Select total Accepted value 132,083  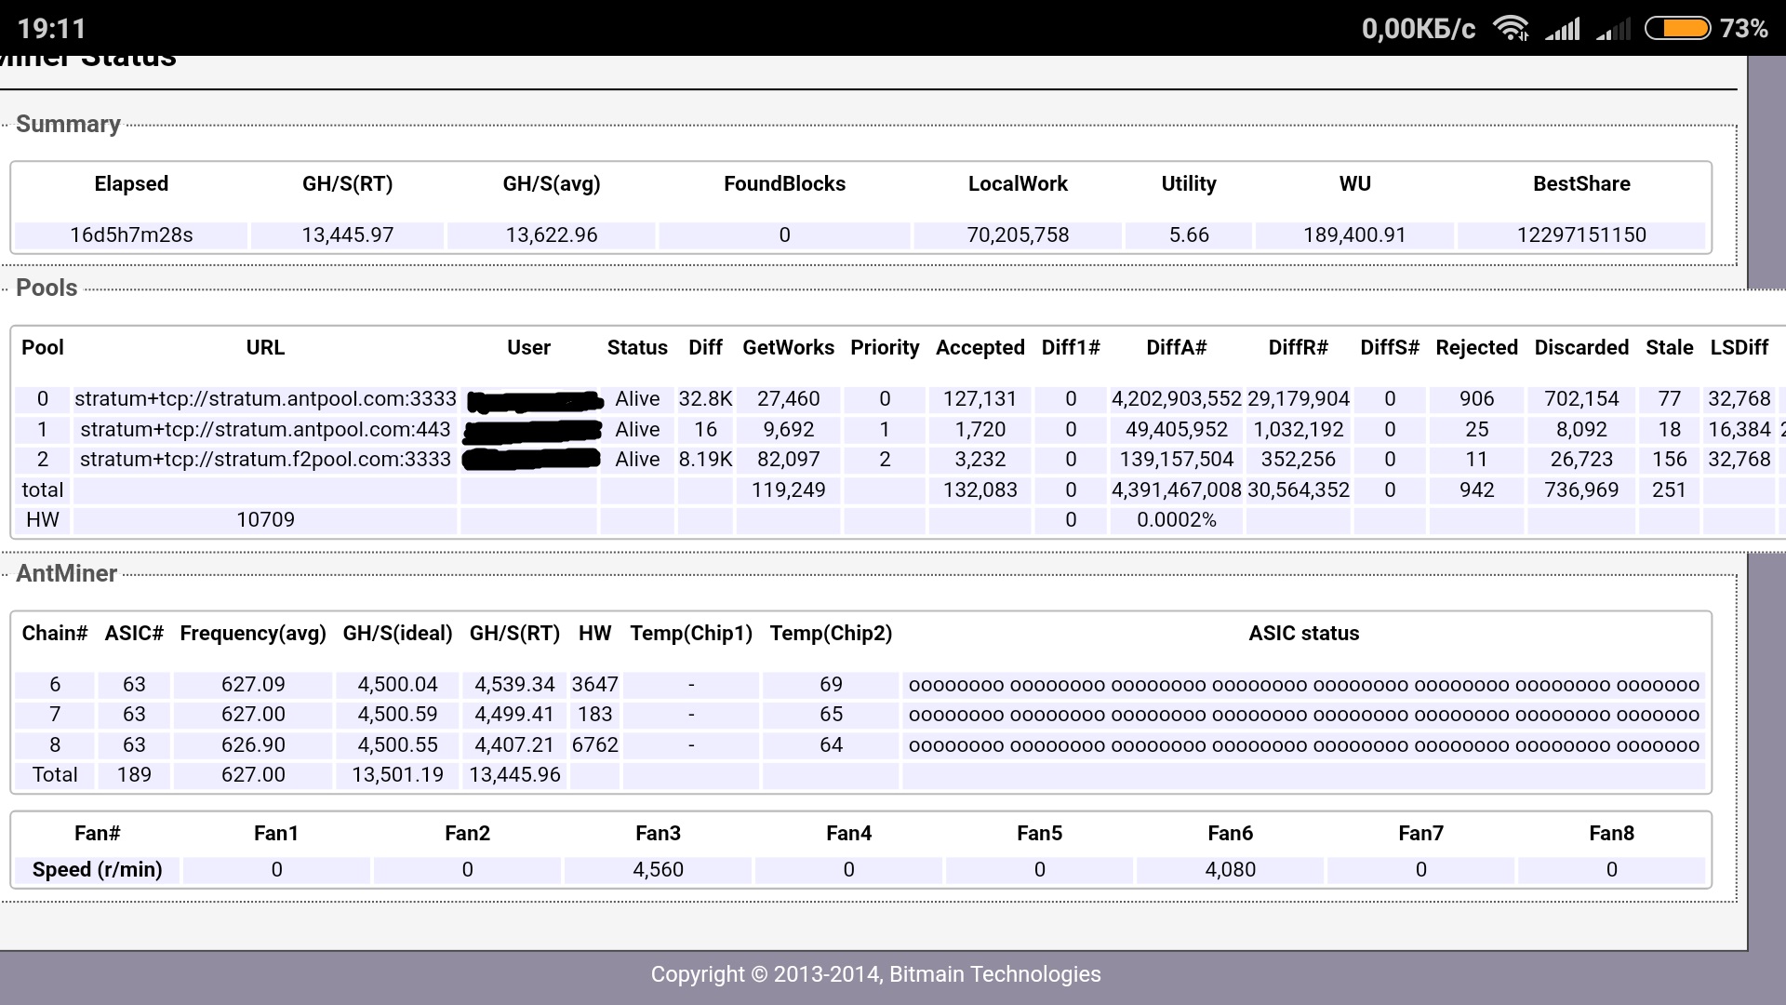[x=980, y=490]
